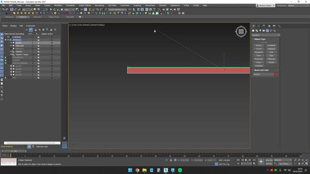Screen dimensions: 310x174
Task: Open the Selected key filter dropdown
Action: pyautogui.click(x=283, y=160)
